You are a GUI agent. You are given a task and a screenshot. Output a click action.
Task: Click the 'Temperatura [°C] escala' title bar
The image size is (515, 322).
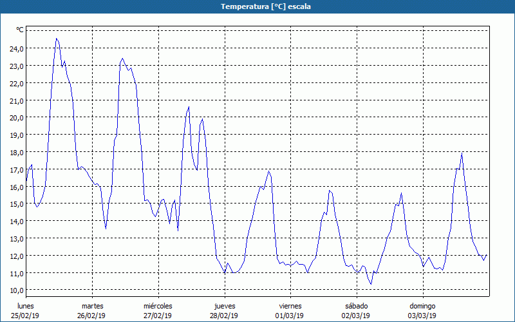coord(257,6)
